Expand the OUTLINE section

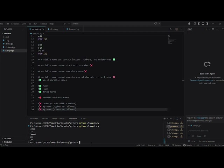(x=7, y=139)
